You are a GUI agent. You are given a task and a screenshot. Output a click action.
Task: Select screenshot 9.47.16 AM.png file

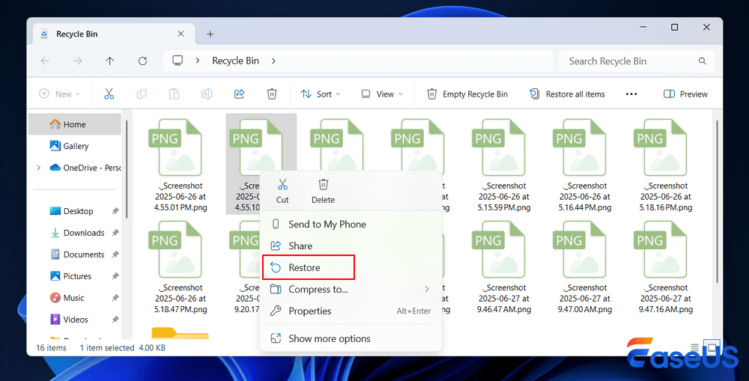665,266
